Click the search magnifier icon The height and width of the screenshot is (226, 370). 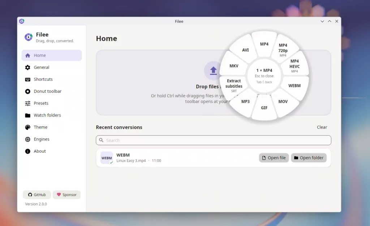[101, 140]
